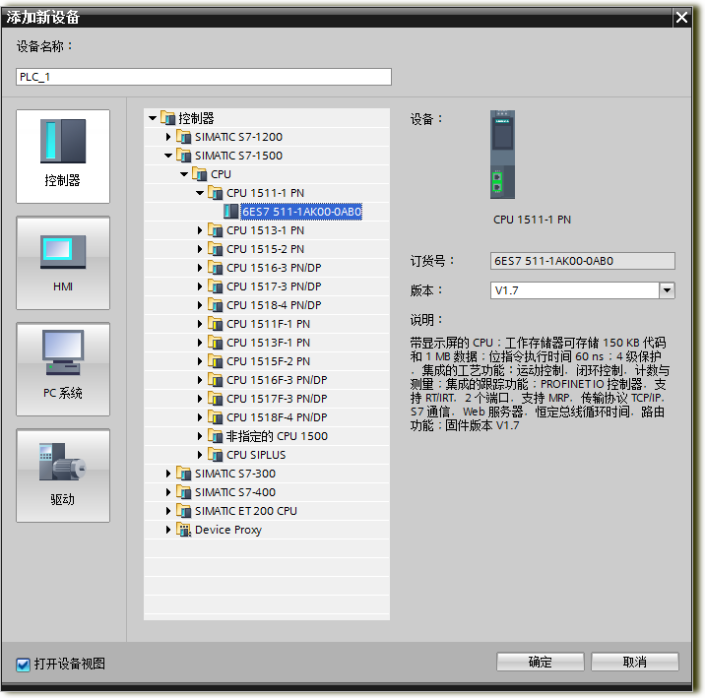
Task: Select the CPU 1518F-4 PN/DP tree row
Action: point(267,417)
